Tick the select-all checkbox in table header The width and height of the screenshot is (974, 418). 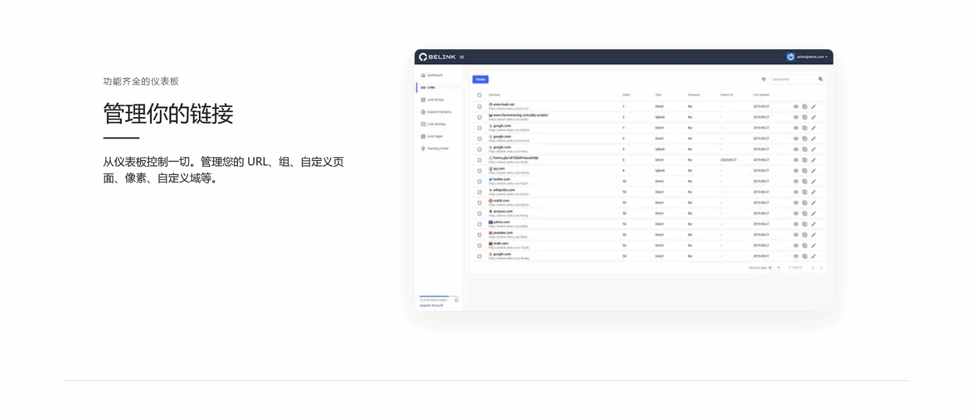[x=479, y=95]
